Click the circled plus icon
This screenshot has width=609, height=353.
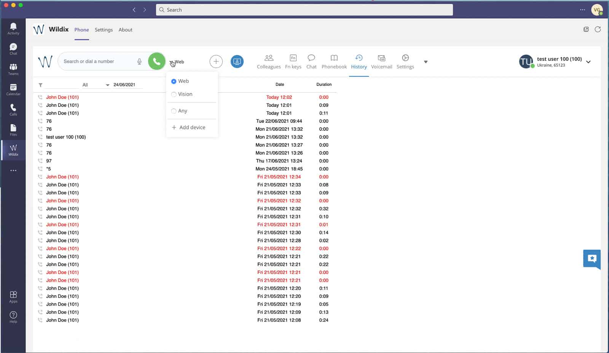click(x=216, y=61)
